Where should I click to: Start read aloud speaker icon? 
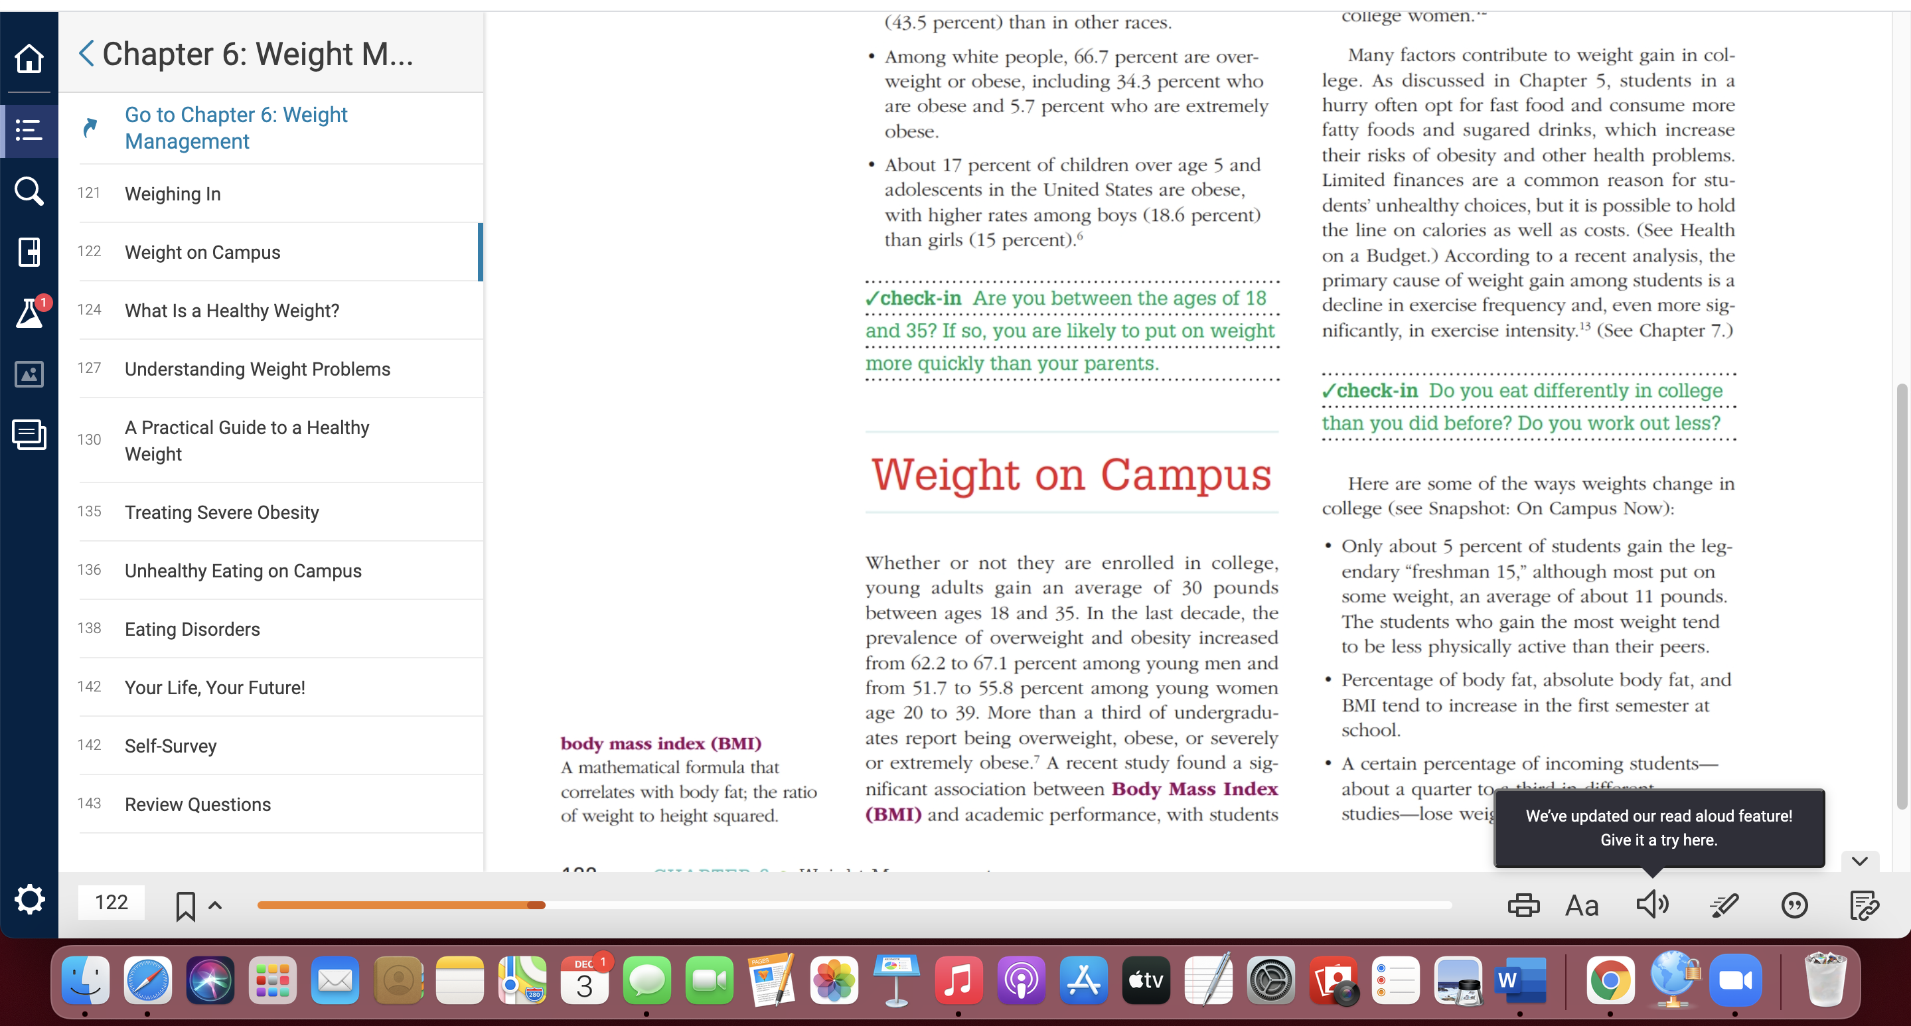(x=1653, y=905)
